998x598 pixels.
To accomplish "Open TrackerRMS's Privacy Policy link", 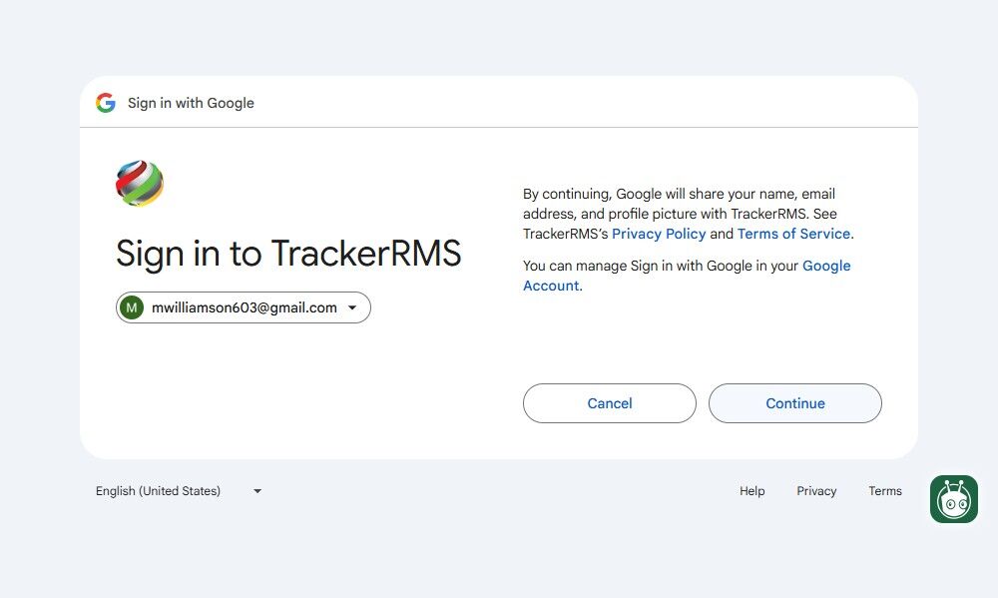I will pyautogui.click(x=659, y=234).
